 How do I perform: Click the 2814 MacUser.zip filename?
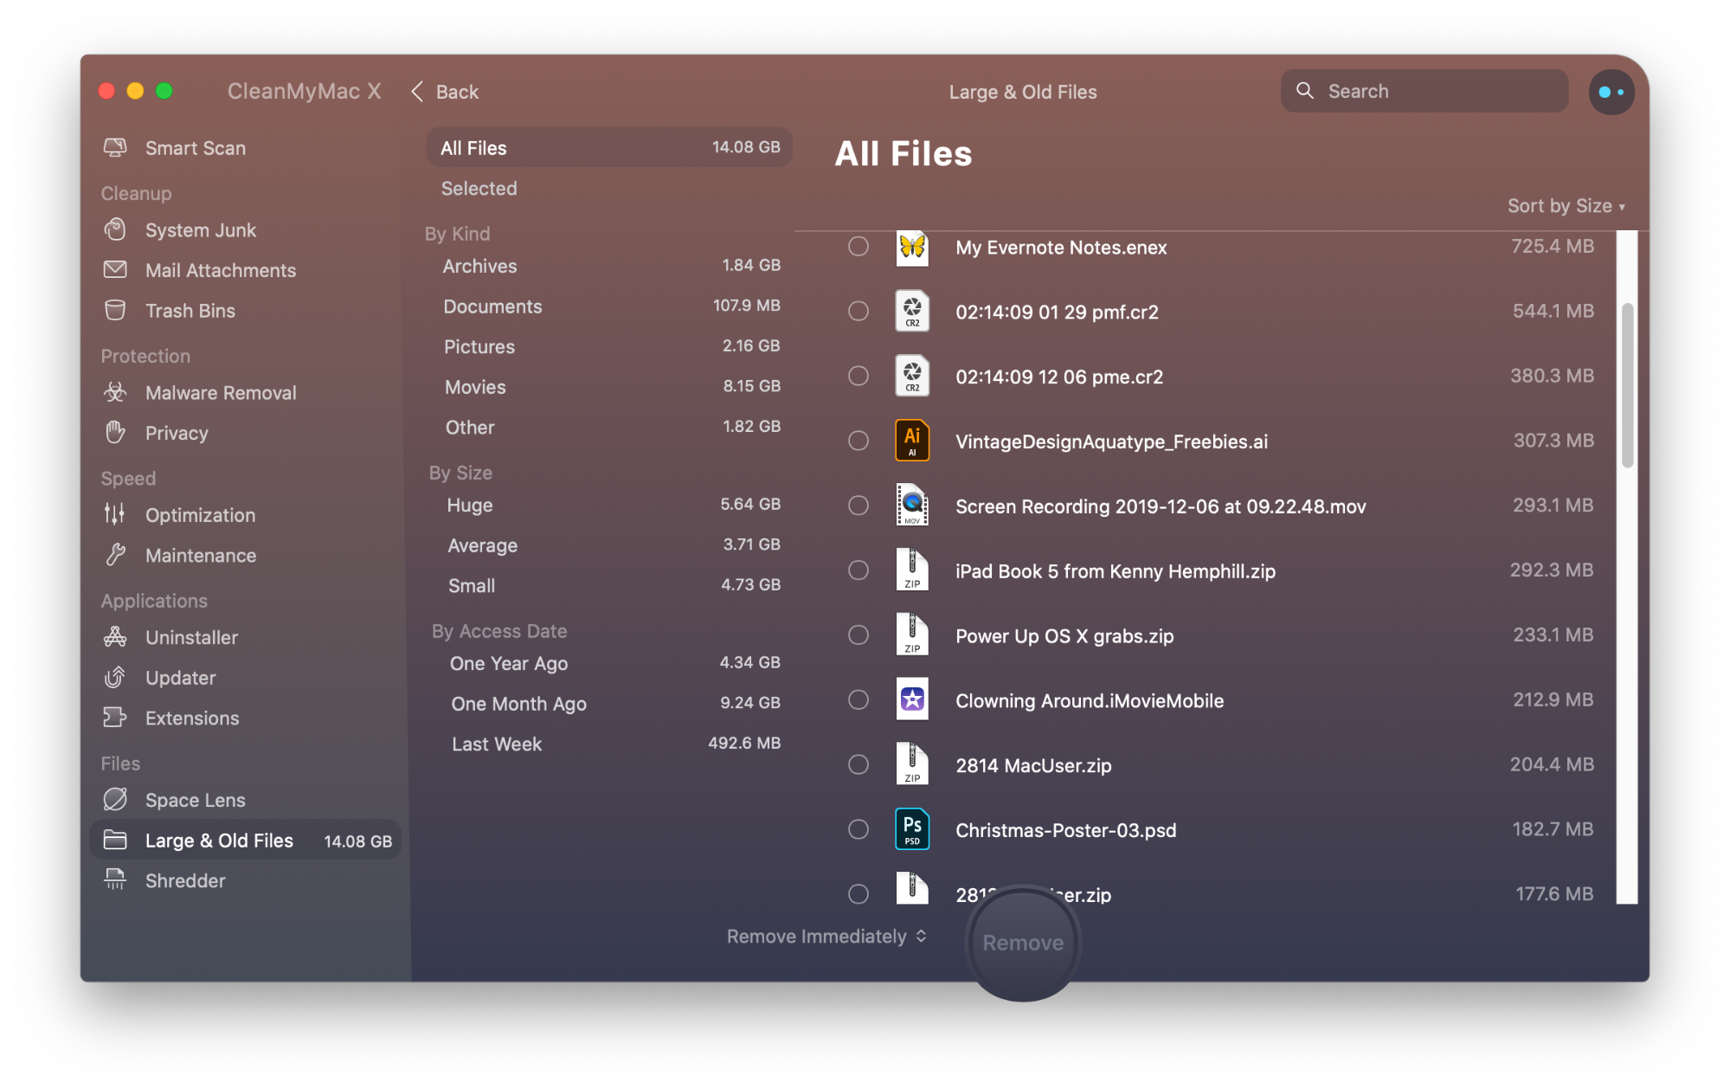[x=1033, y=765]
